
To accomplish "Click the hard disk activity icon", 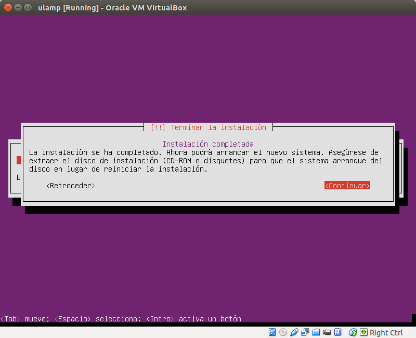I will 271,332.
